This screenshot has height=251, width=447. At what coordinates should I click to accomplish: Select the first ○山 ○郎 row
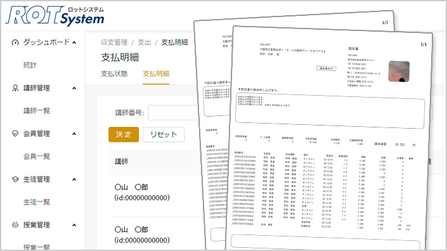coord(142,192)
